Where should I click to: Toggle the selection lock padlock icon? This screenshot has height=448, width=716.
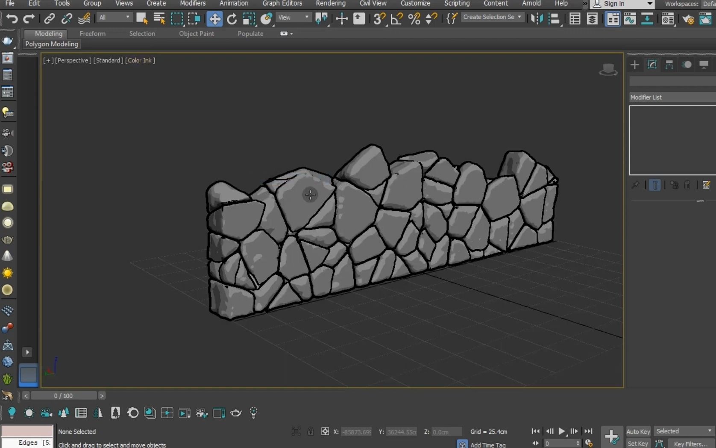click(x=311, y=431)
